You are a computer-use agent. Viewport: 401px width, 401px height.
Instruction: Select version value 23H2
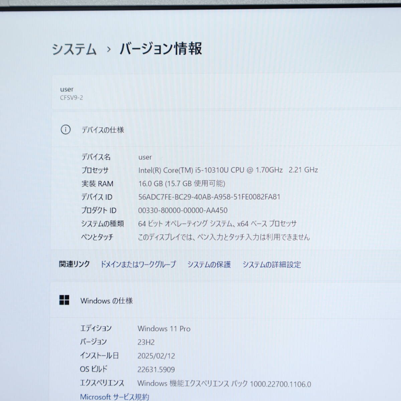(146, 342)
